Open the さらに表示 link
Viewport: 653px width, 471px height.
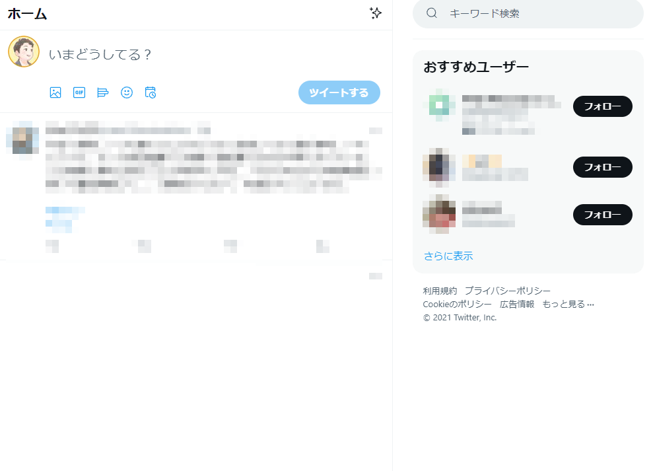(x=448, y=256)
